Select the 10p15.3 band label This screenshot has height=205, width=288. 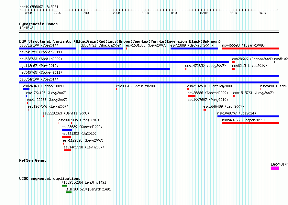coord(26,28)
